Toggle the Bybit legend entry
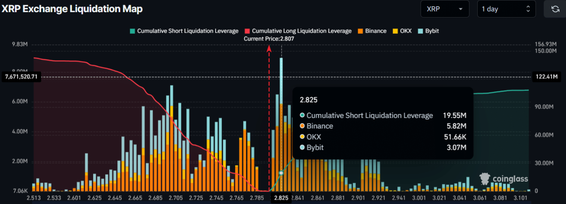Image resolution: width=566 pixels, height=204 pixels. point(428,31)
